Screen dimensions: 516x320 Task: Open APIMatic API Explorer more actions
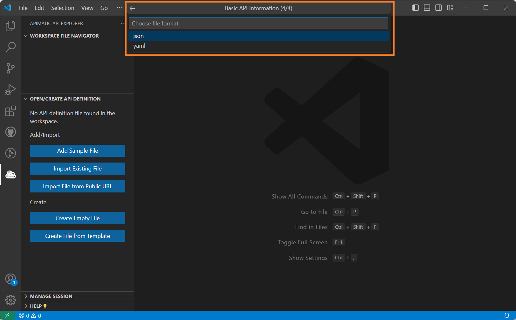[x=123, y=23]
